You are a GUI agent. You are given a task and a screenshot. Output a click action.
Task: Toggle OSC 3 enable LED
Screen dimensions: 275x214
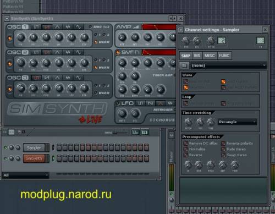pos(9,89)
